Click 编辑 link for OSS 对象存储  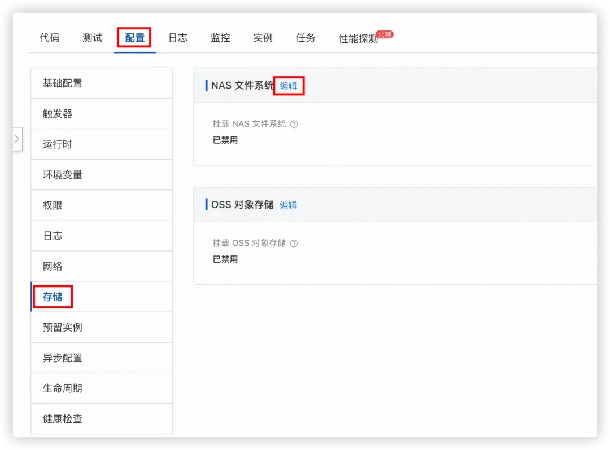288,205
